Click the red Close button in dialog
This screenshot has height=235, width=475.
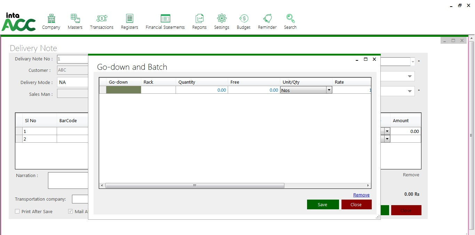pyautogui.click(x=356, y=204)
